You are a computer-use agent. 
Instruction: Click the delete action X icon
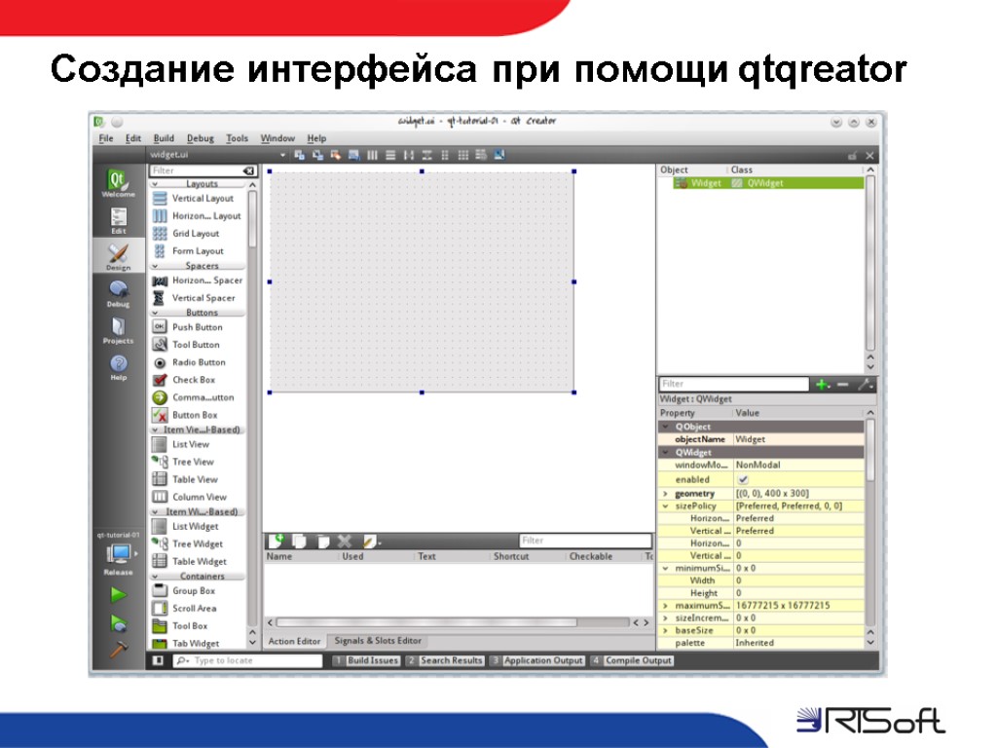345,542
